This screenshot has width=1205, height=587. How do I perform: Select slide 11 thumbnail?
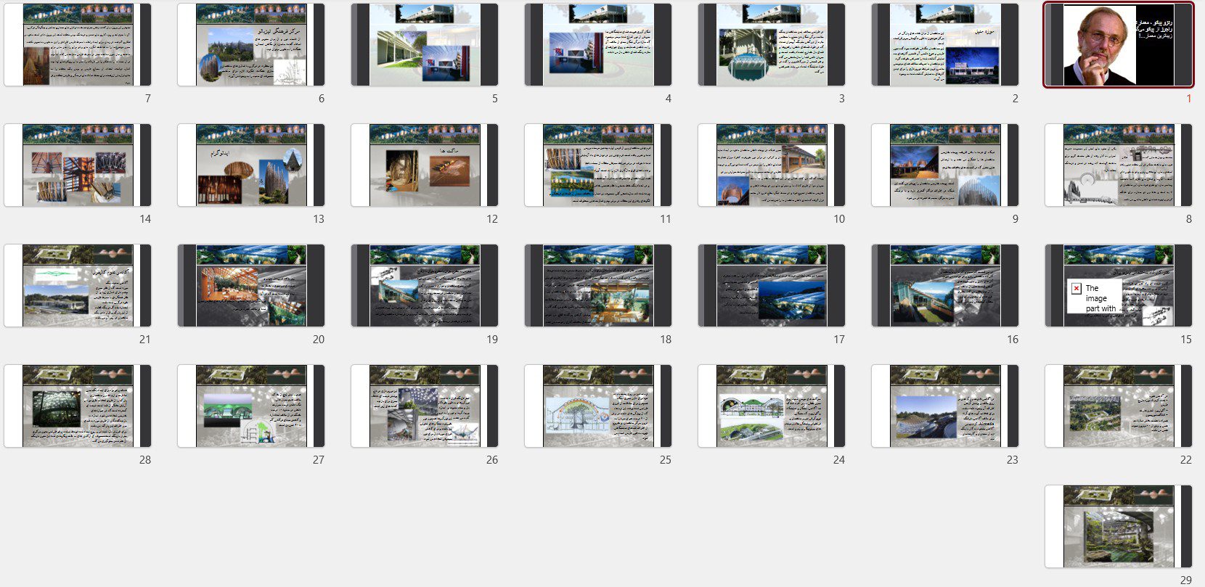click(597, 165)
